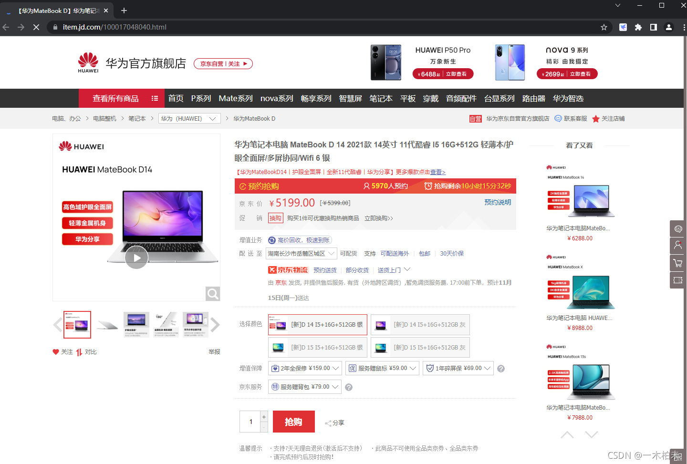
Task: Click the browser back arrow
Action: coord(6,27)
